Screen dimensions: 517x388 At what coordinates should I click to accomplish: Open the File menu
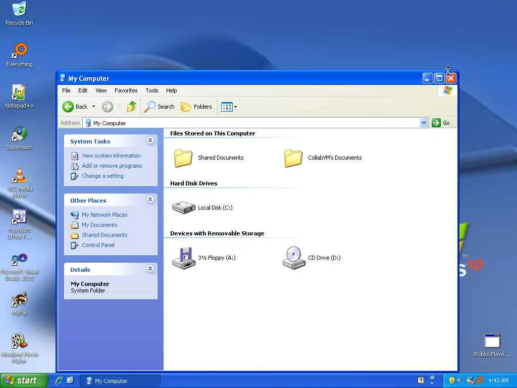point(66,90)
